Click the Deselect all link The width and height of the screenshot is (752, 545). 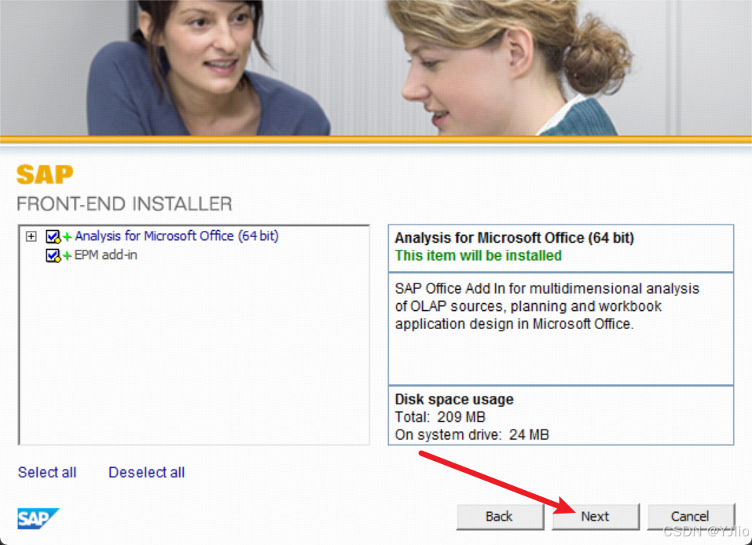[x=146, y=472]
